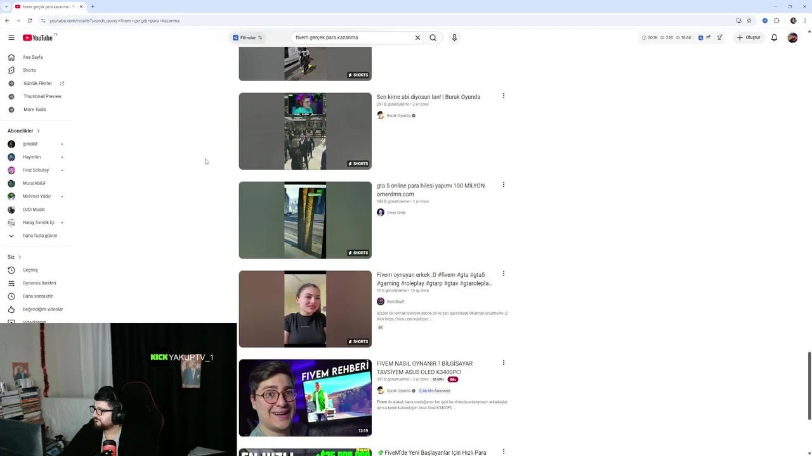The width and height of the screenshot is (812, 456).
Task: Click the 3,46 Mn Aboneler stats badge
Action: pyautogui.click(x=435, y=391)
